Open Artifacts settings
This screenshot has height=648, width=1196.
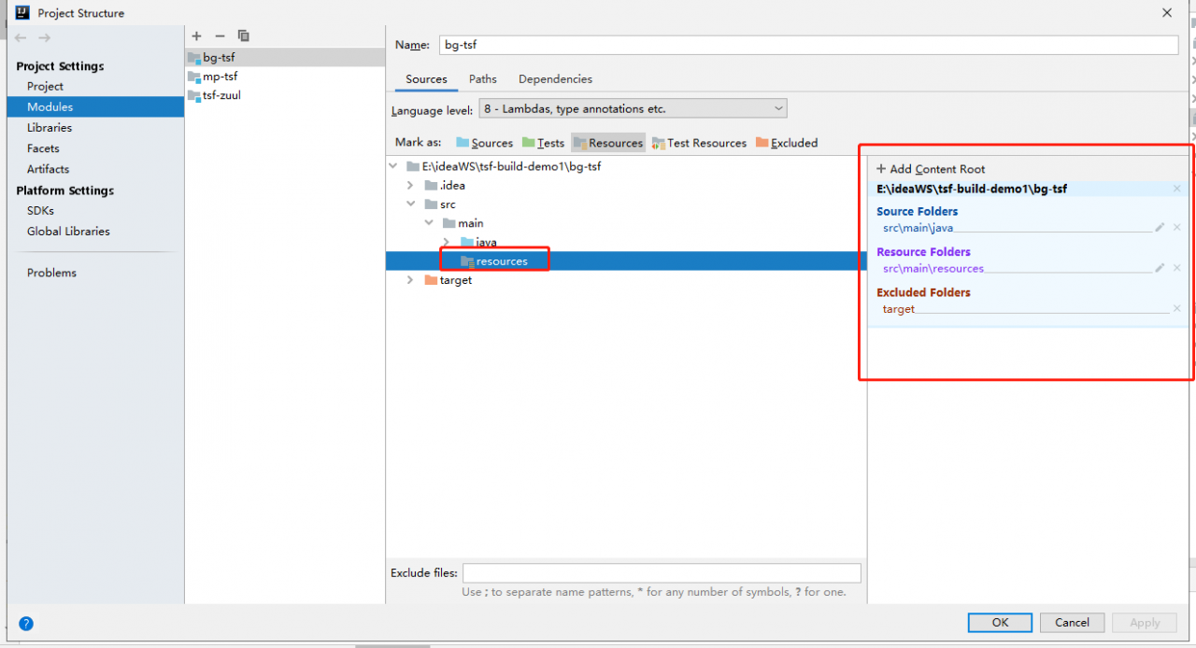pyautogui.click(x=48, y=169)
